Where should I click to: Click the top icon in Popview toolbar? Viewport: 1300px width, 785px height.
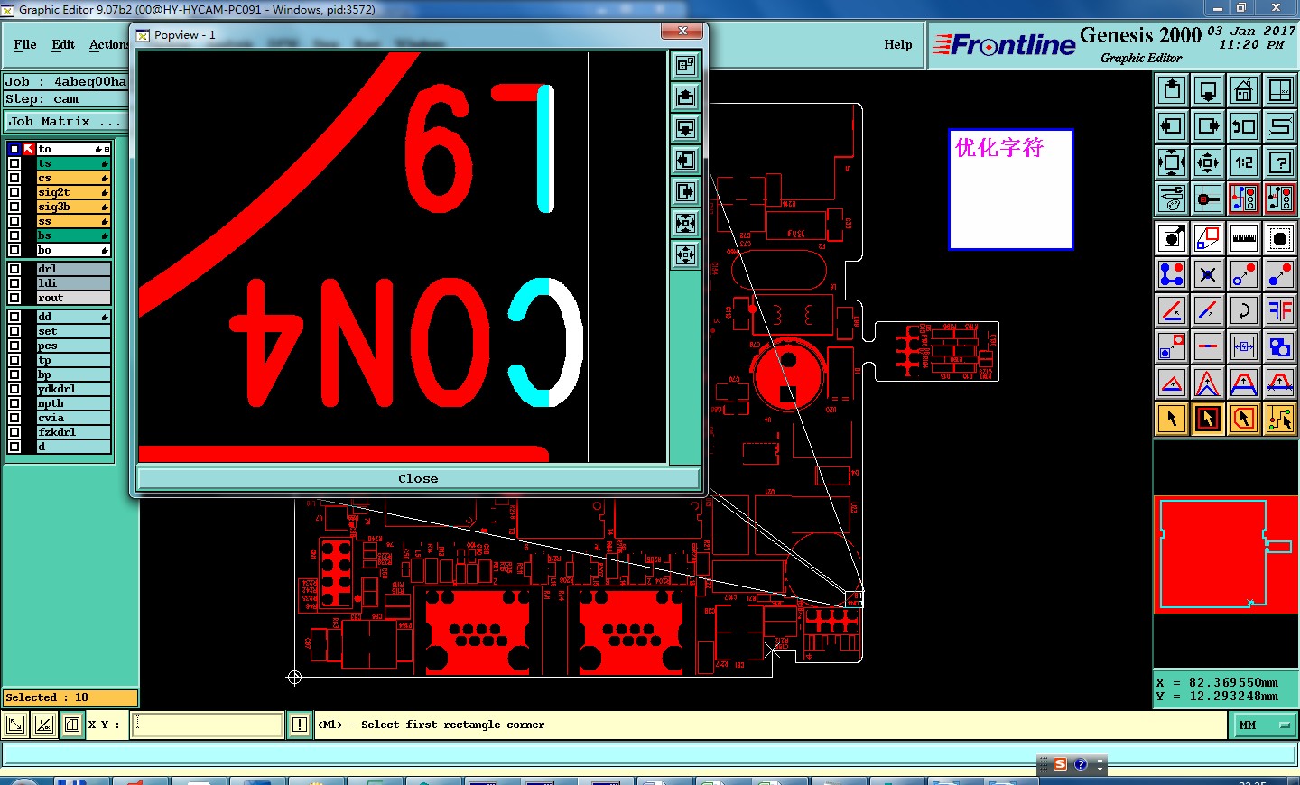[x=685, y=65]
